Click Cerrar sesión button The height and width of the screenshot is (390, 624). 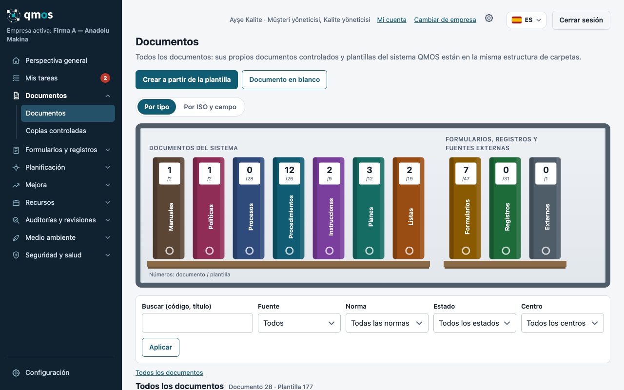tap(581, 20)
